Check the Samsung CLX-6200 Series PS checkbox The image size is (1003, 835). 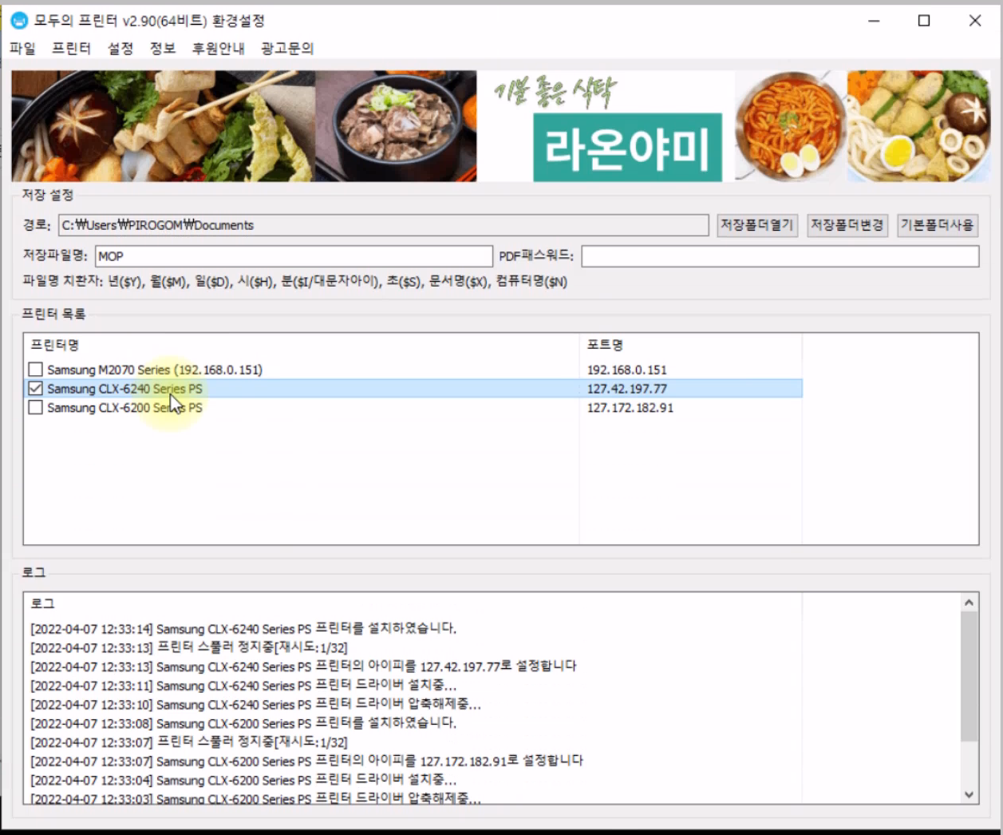(35, 408)
